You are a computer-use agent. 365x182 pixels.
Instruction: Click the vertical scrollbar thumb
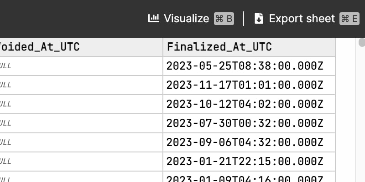coord(362,42)
